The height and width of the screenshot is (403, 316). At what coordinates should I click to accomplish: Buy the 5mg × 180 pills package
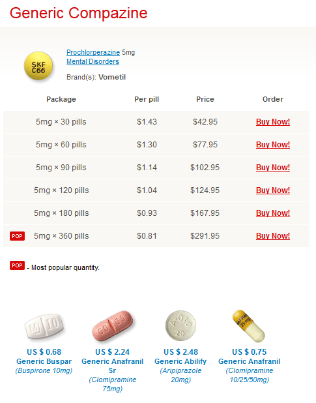pos(273,213)
